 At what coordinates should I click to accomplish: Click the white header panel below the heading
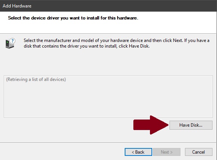(108, 27)
